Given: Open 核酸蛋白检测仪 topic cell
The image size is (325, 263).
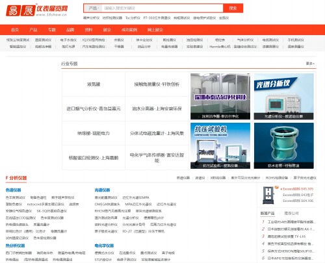Looking at the screenshot, I should (x=94, y=158).
